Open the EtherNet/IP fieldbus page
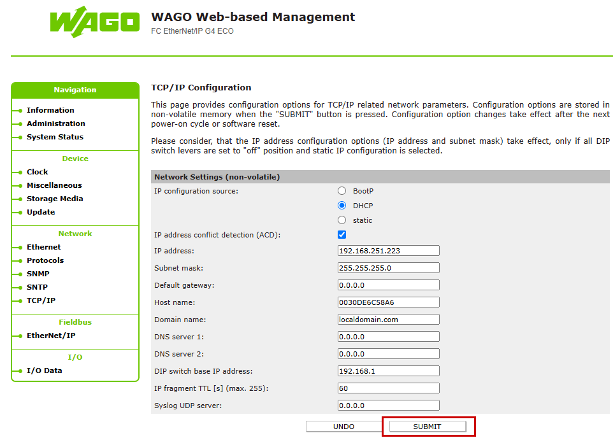 [x=51, y=336]
